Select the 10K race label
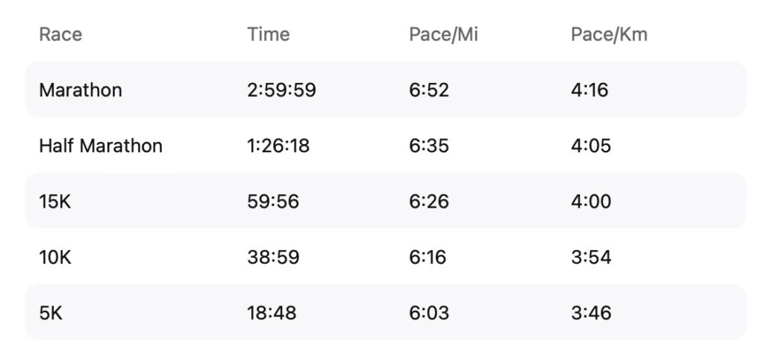 click(55, 257)
